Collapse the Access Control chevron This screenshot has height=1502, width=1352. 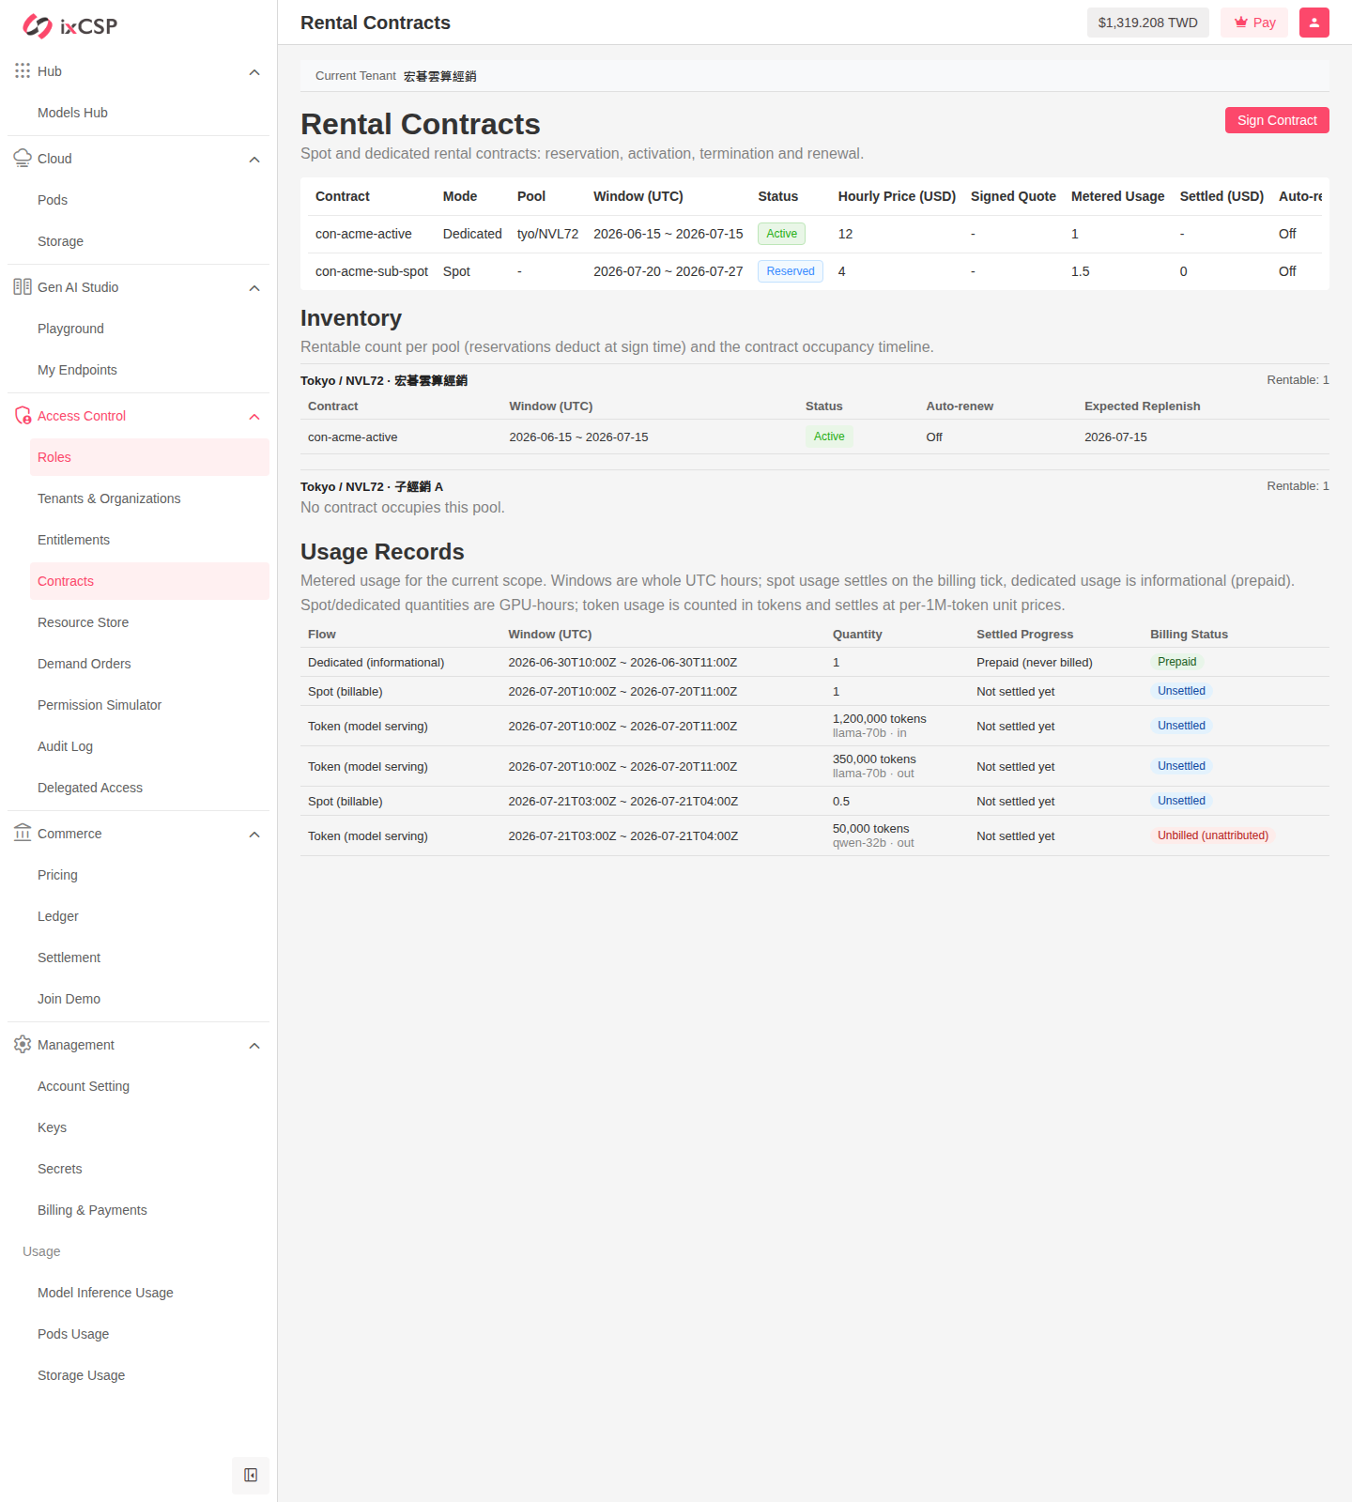(254, 417)
